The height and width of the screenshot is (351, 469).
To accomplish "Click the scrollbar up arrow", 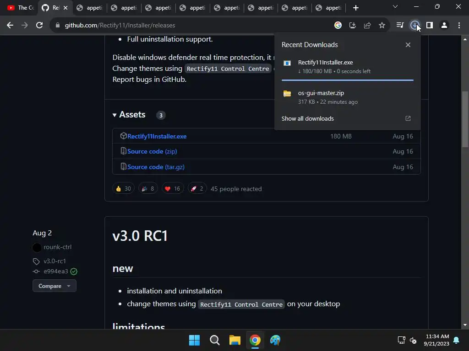I will point(465,39).
